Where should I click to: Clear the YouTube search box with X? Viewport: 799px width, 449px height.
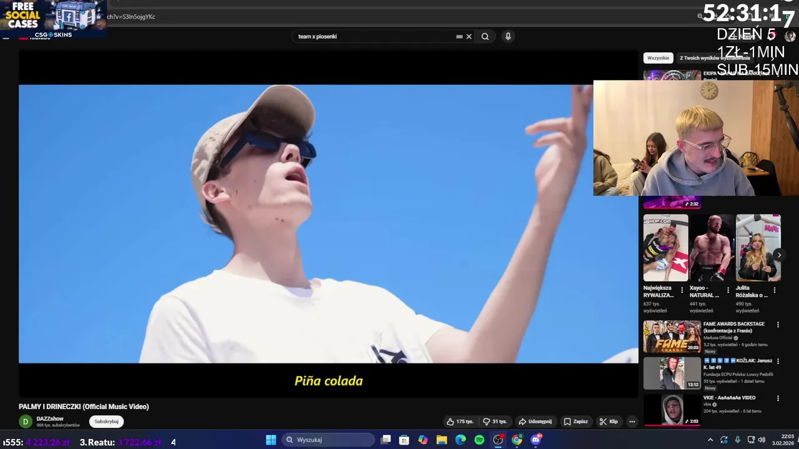469,36
